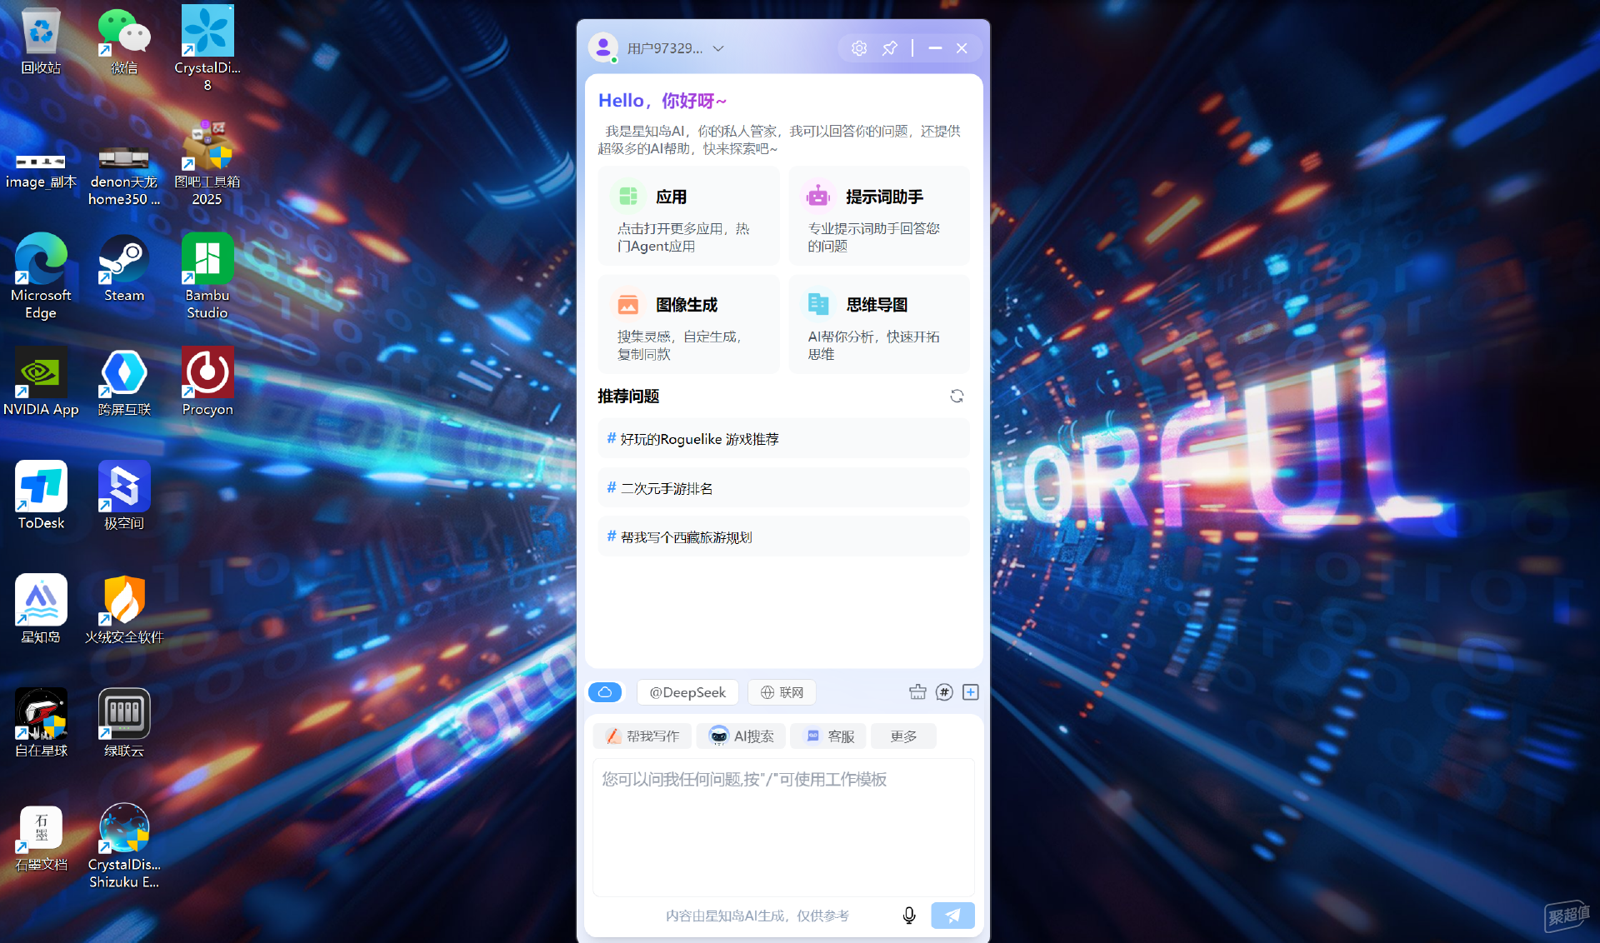1600x943 pixels.
Task: Open 火绒安全软件 desktop shortcut
Action: pos(124,610)
